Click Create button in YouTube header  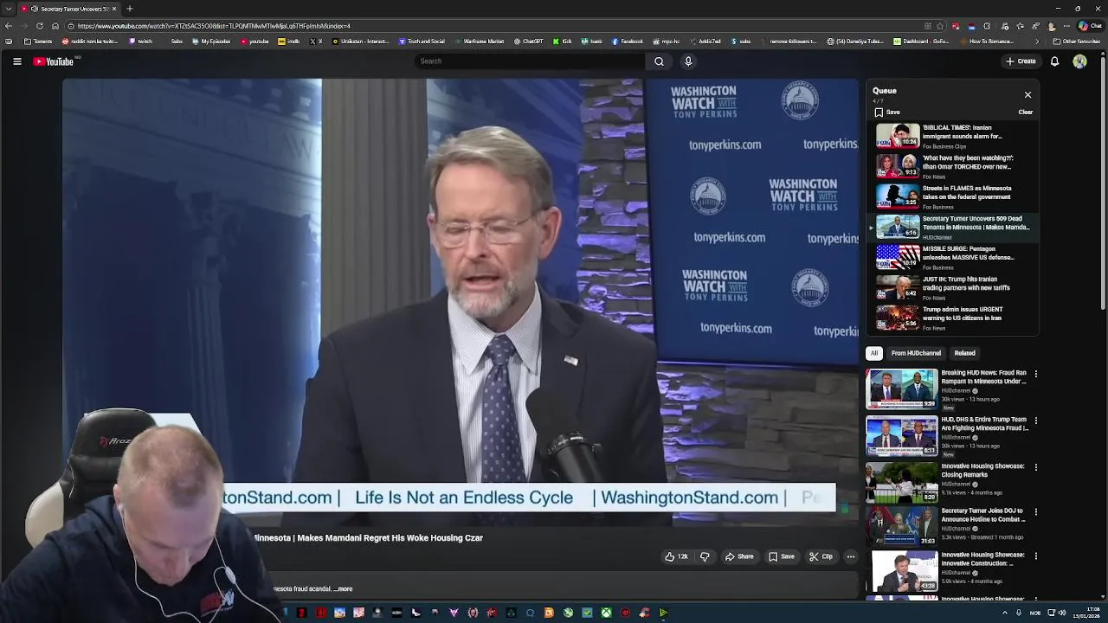1021,61
